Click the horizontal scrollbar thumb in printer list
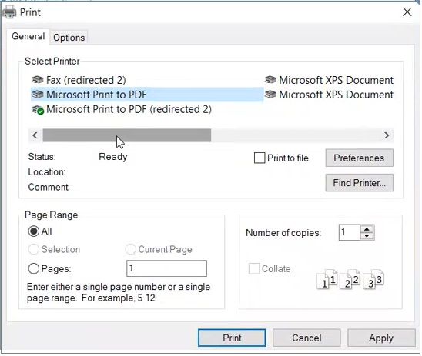 pyautogui.click(x=127, y=135)
